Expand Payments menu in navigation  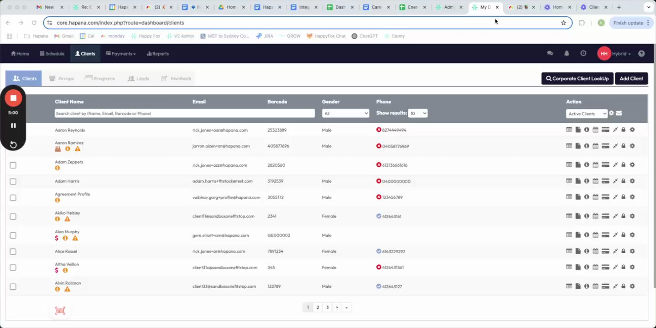coord(121,53)
